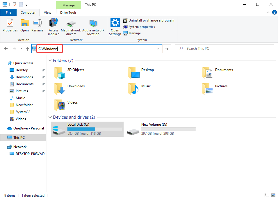Select the Downloads folder in Folders
Viewport: 278px width, 199px height.
[70, 89]
